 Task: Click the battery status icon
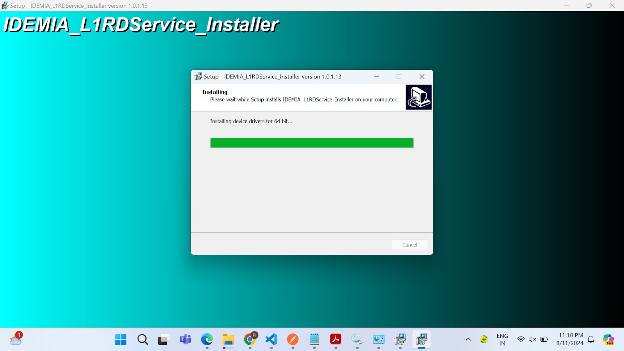[544, 339]
